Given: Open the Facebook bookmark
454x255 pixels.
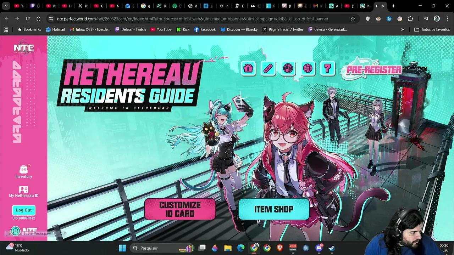Looking at the screenshot, I should tap(205, 29).
